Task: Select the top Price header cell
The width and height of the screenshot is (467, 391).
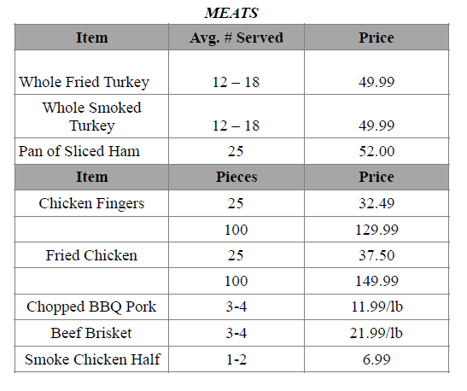Action: click(x=377, y=38)
